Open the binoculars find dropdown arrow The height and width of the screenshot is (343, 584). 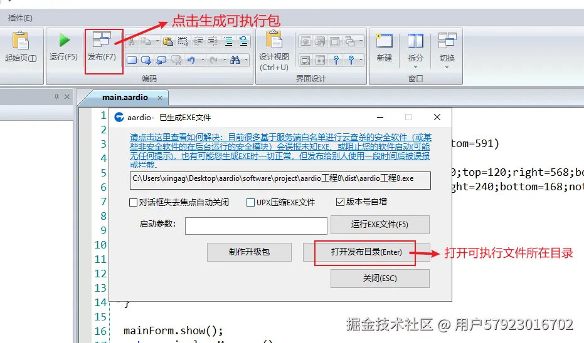pos(246,60)
